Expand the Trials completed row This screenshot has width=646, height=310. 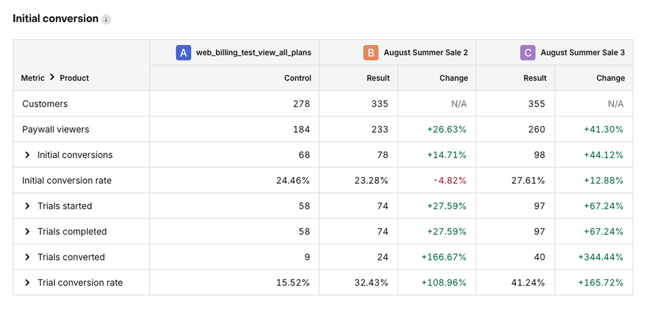click(x=27, y=231)
